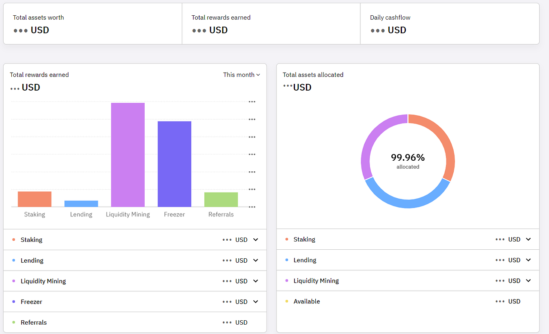Viewport: 549px width, 334px height.
Task: Click the 'Freezer' label in rewards list
Action: coord(31,301)
